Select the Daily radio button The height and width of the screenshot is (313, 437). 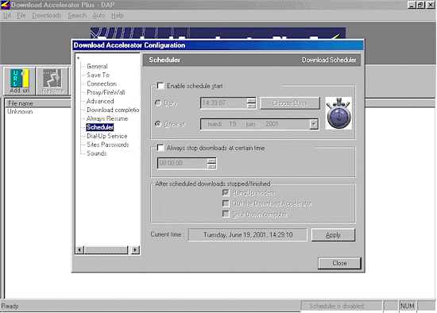click(158, 102)
